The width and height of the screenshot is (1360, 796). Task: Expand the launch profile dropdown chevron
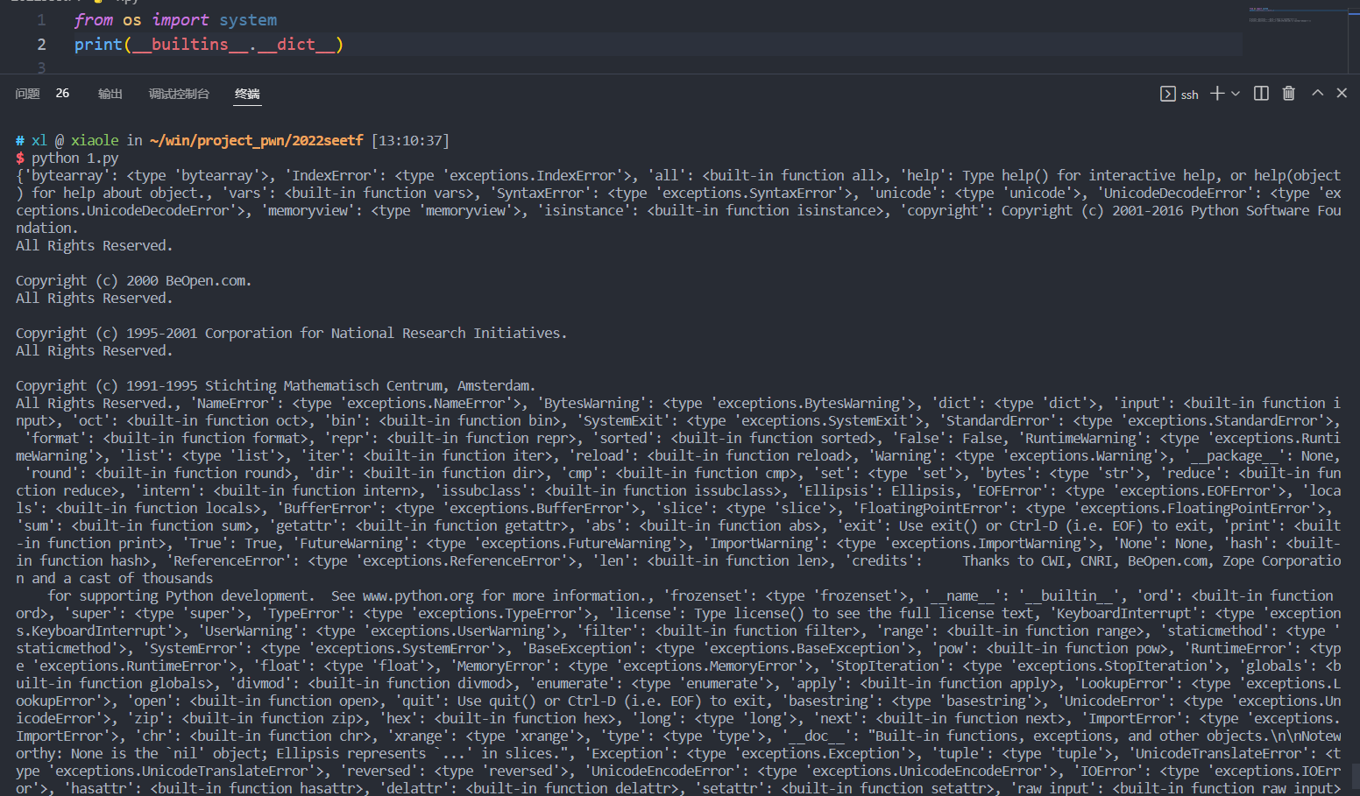(1236, 94)
